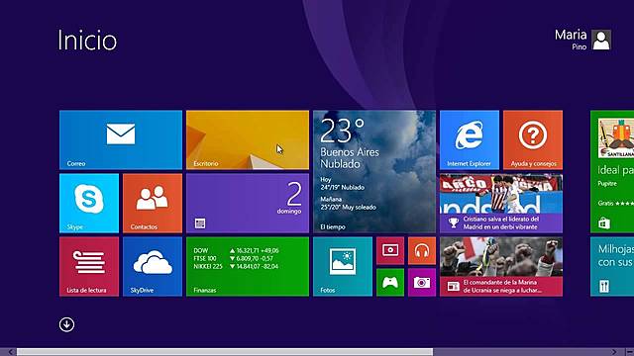Click the trophy icon on sports tile
This screenshot has width=634, height=356.
click(x=454, y=222)
